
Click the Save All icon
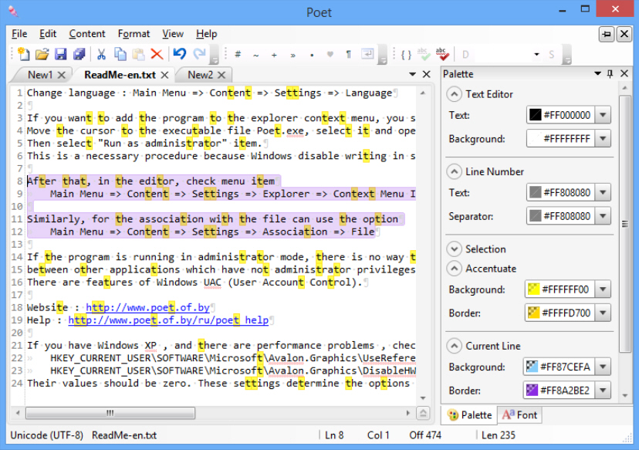tap(79, 54)
